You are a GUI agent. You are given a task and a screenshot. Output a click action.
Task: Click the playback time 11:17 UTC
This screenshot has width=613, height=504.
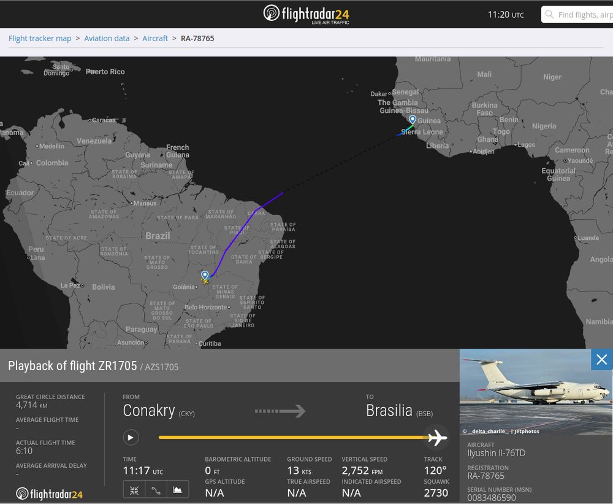point(143,471)
